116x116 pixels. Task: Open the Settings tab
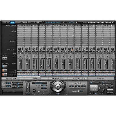37,22
